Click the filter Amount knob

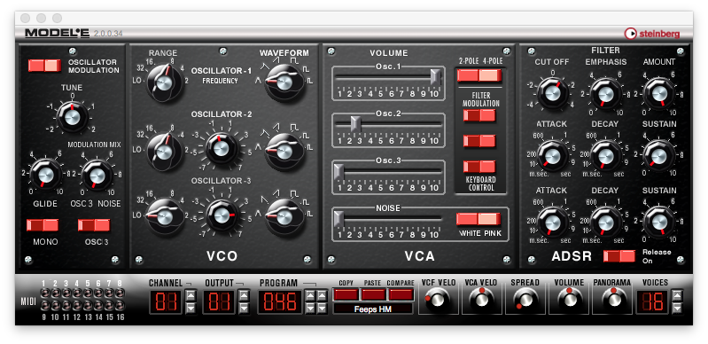(659, 93)
